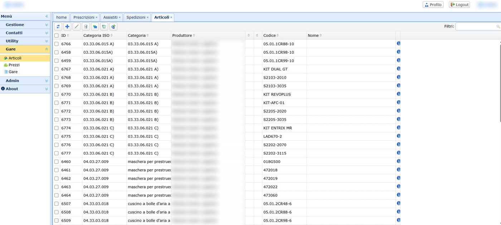Open Prezzi in the Gare submenu
Image resolution: width=501 pixels, height=225 pixels.
click(x=14, y=65)
